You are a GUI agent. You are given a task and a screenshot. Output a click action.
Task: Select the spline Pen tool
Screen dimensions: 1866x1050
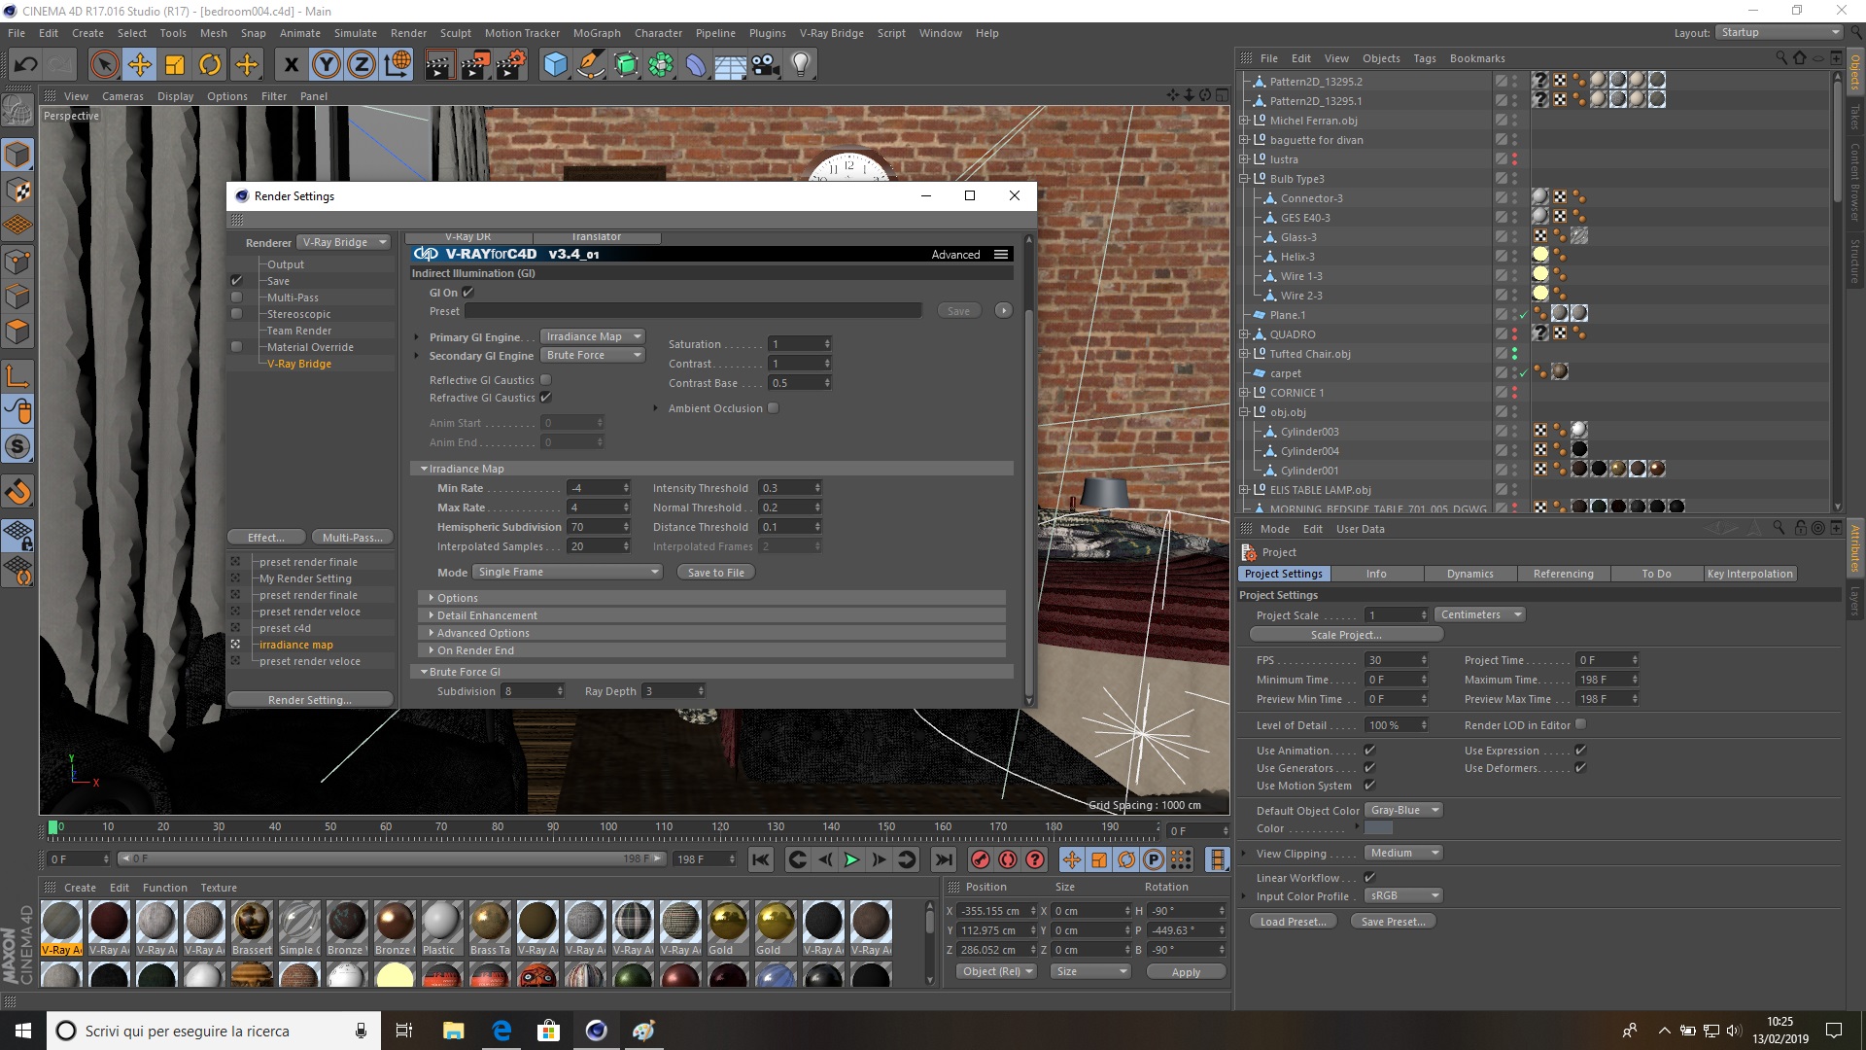(590, 65)
